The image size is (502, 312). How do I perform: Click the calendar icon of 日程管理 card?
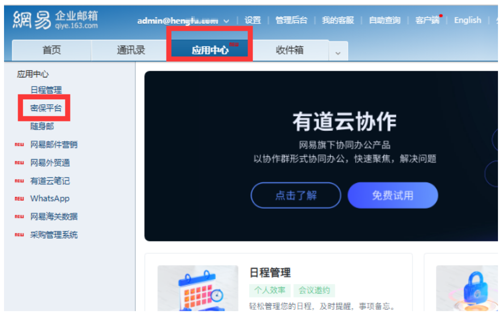click(x=198, y=288)
